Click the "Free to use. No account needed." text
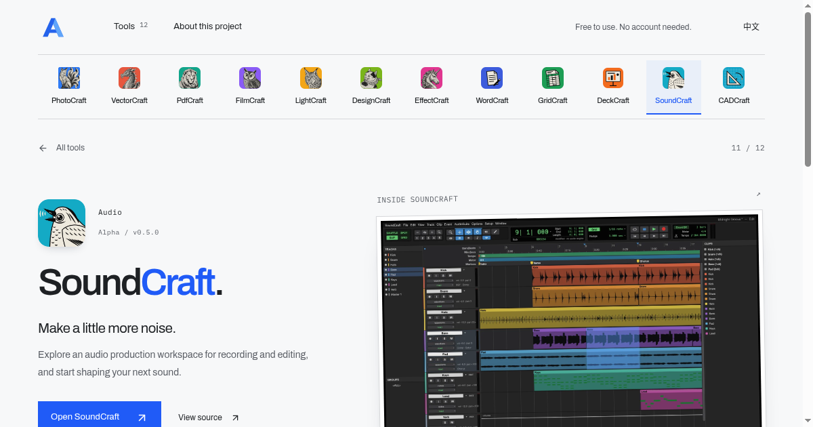 (633, 27)
